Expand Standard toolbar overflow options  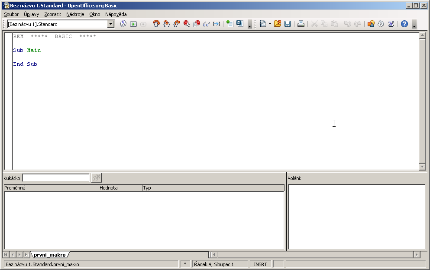(x=414, y=24)
